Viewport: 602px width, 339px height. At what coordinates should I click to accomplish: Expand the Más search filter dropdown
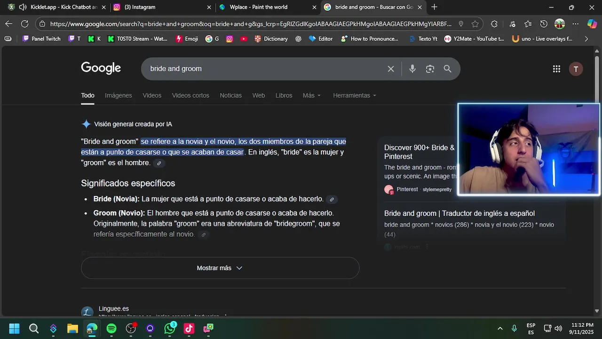click(312, 95)
